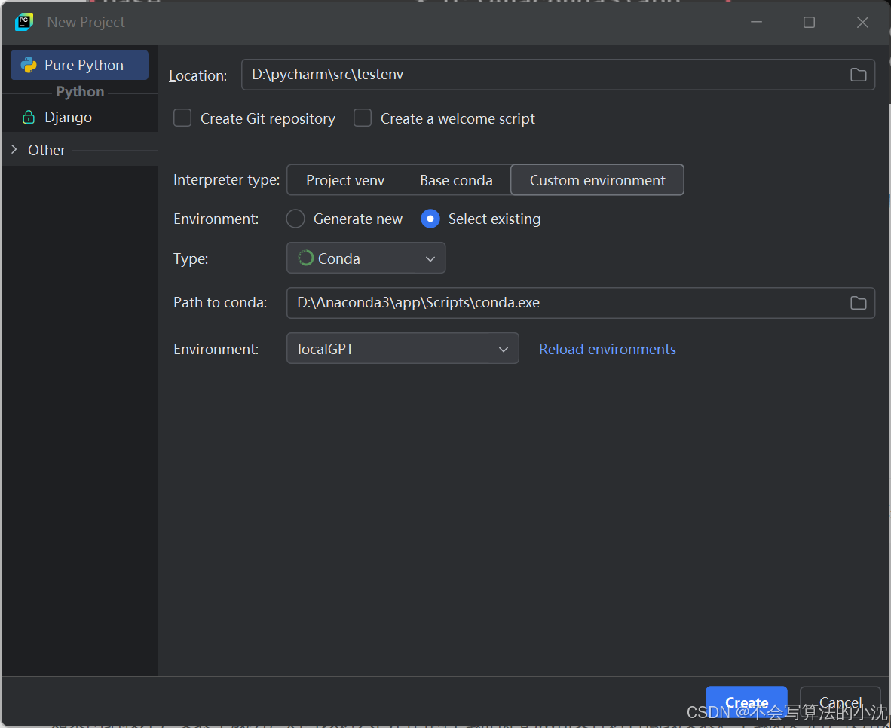The width and height of the screenshot is (891, 728).
Task: Open the localGPT environment dropdown
Action: (x=403, y=348)
